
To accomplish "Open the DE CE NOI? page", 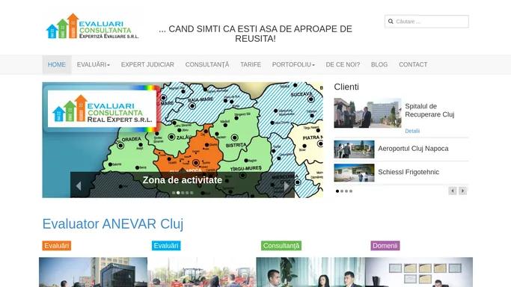I will tap(343, 64).
